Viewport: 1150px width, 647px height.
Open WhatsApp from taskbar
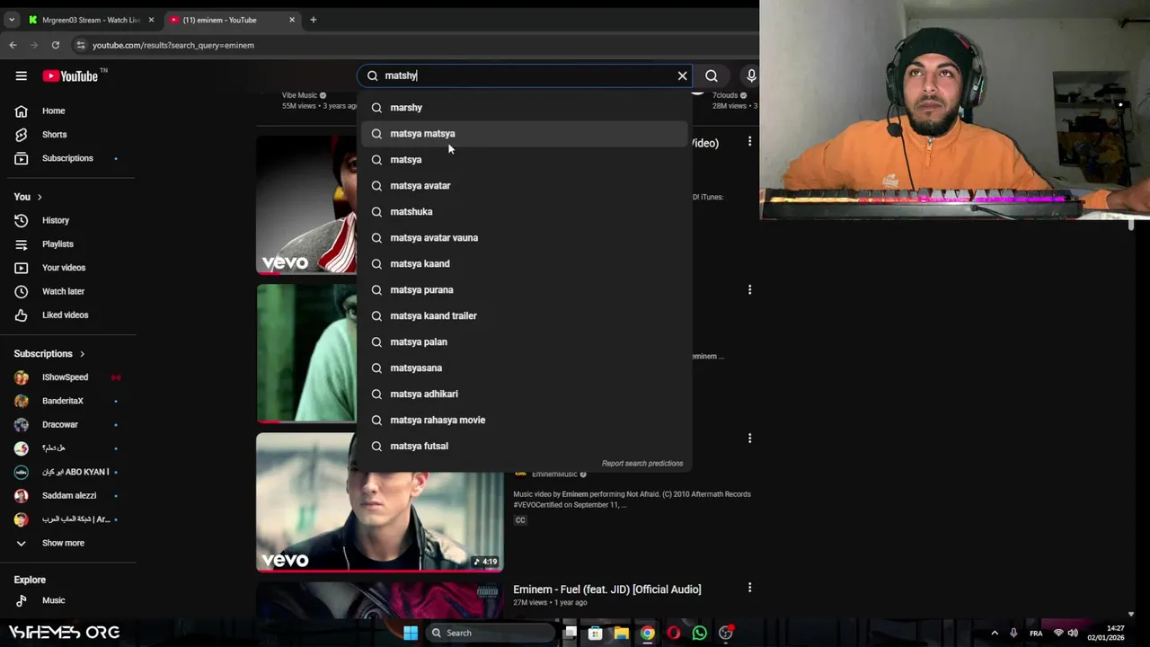[699, 633]
